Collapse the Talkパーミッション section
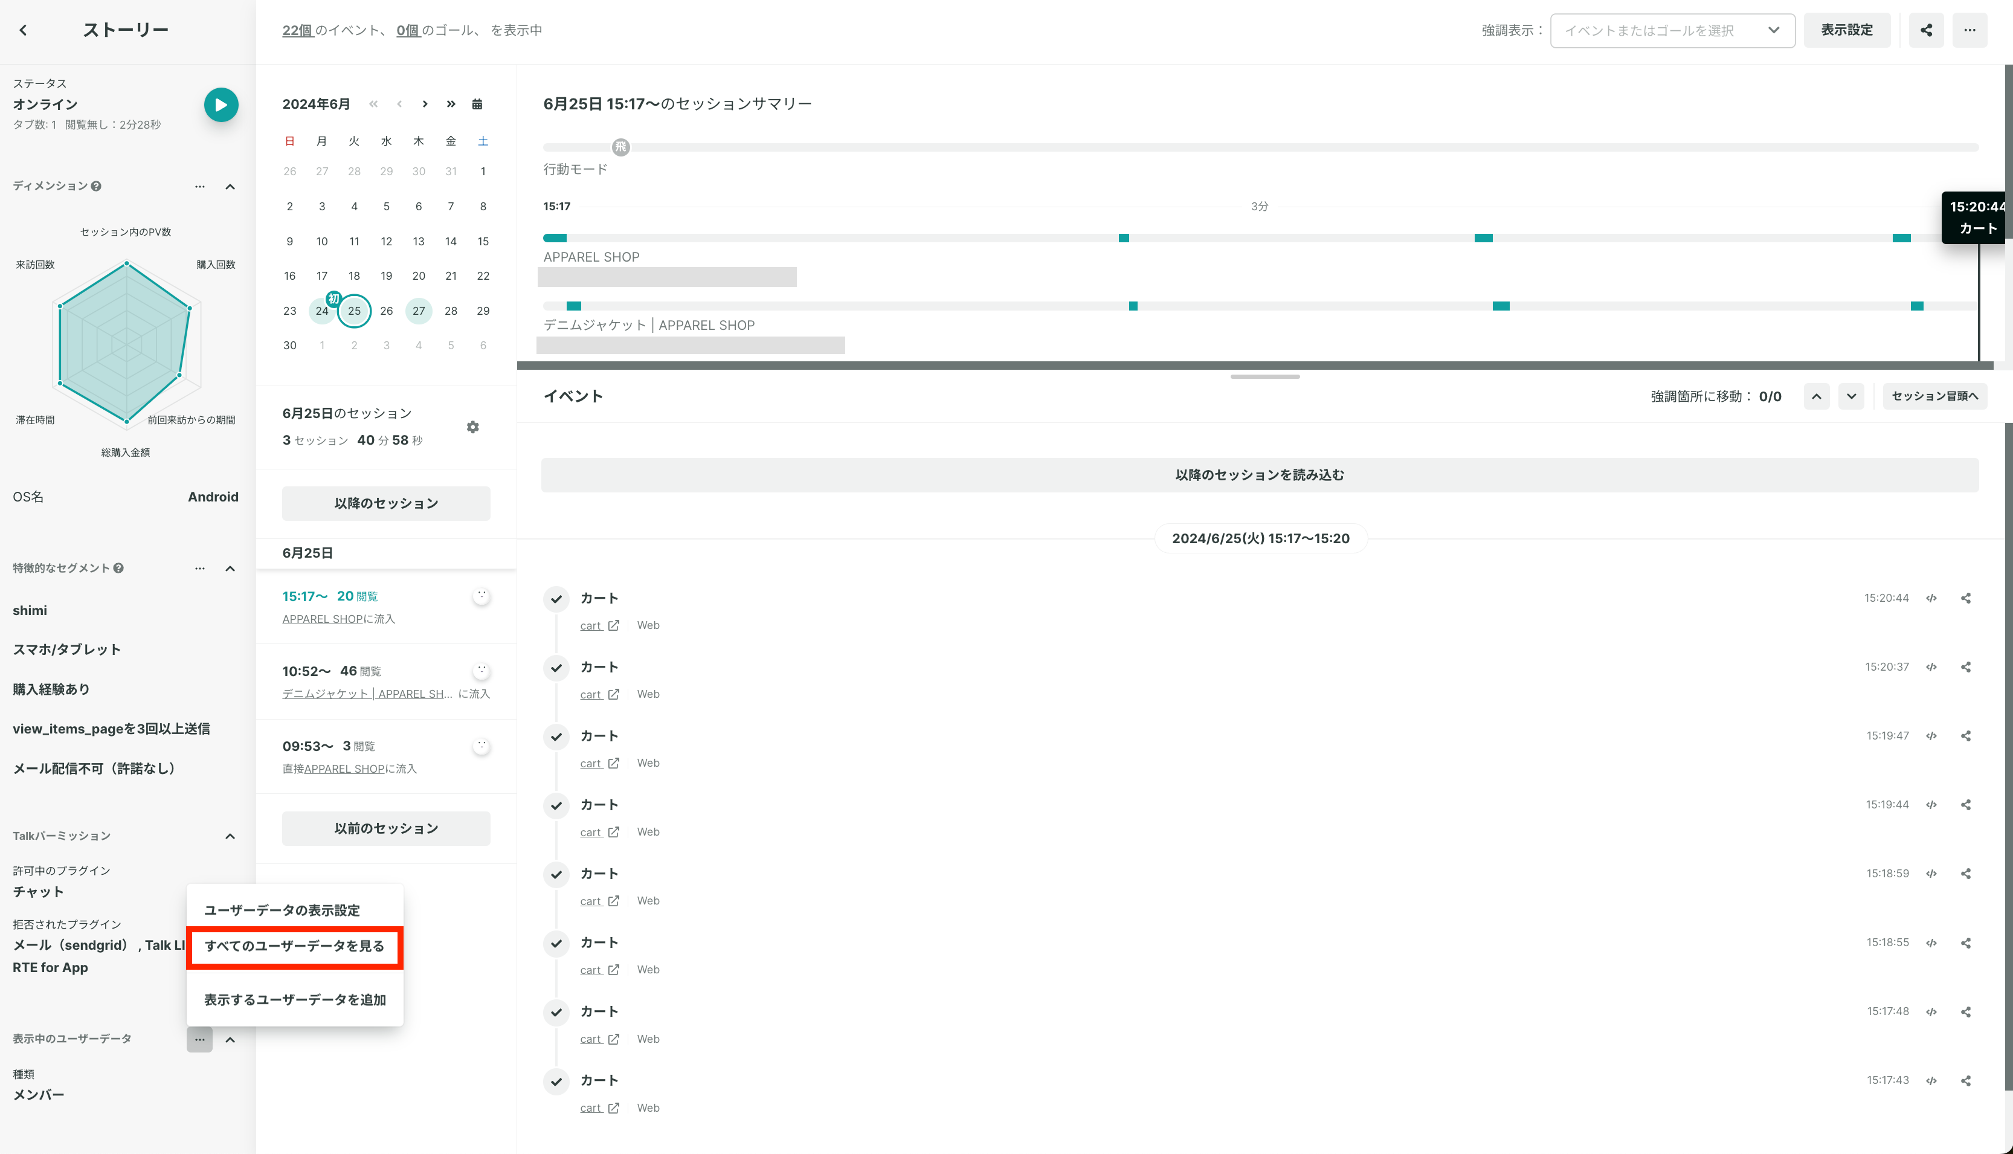The height and width of the screenshot is (1154, 2013). (230, 836)
